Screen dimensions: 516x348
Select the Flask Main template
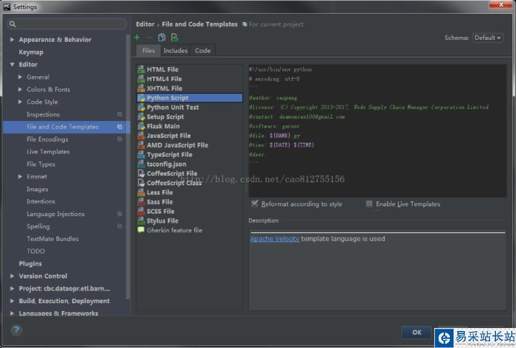pyautogui.click(x=190, y=126)
